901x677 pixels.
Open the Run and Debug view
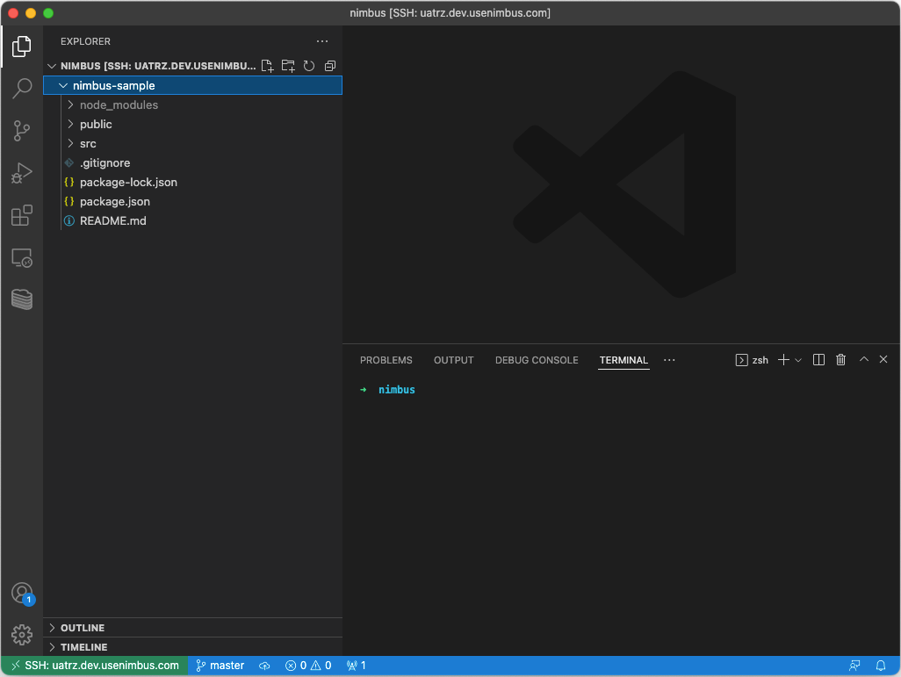tap(22, 173)
